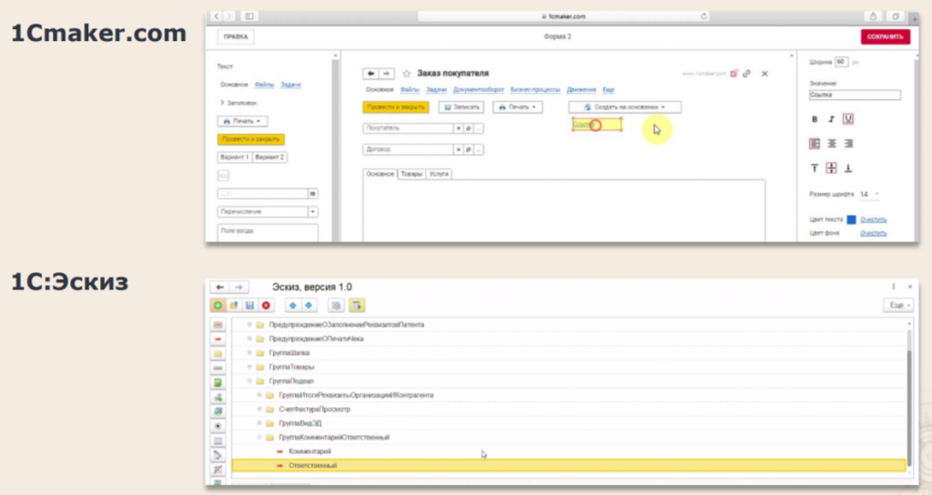932x495 pixels.
Task: Click the chain link icon in form header
Action: pos(746,74)
